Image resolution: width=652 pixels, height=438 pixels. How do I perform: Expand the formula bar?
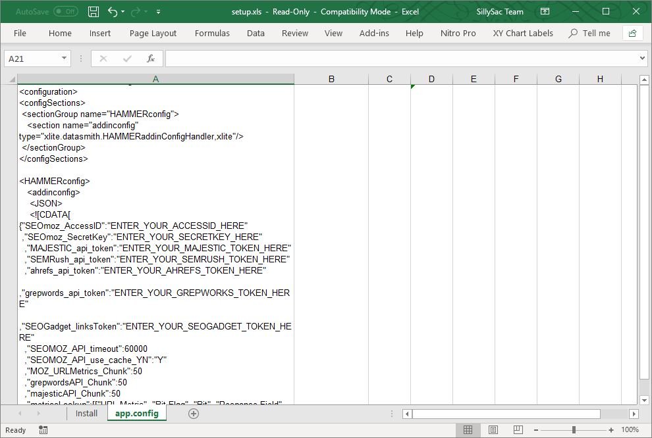tap(643, 59)
